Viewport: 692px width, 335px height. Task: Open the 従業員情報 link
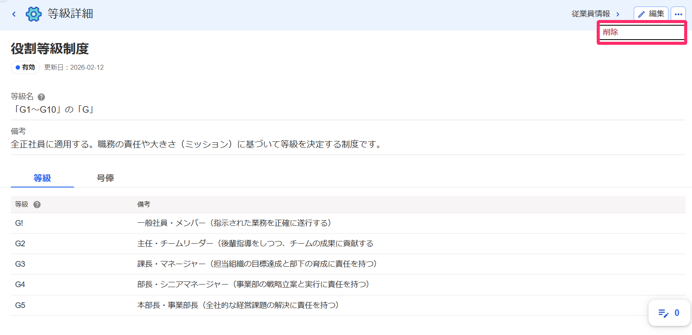[591, 14]
